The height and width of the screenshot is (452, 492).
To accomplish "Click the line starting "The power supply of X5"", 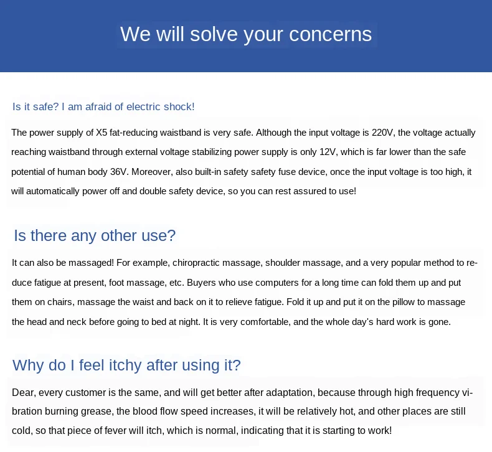I will 243,133.
